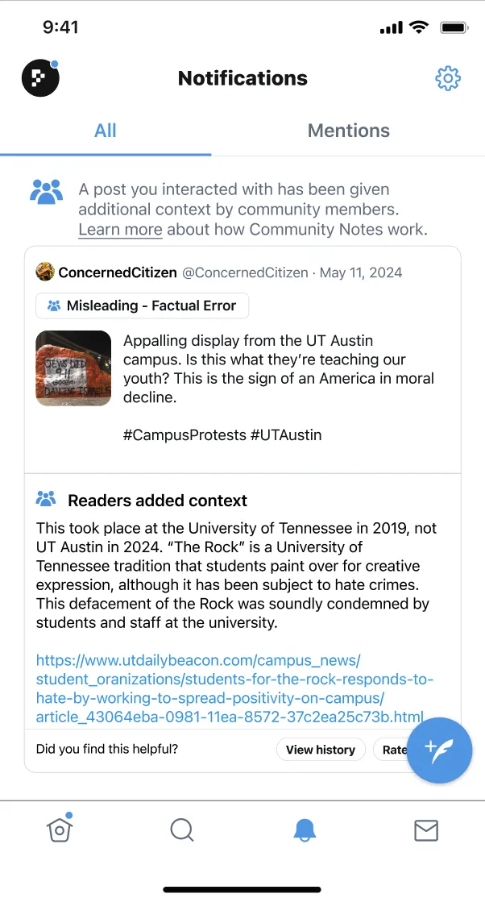
Task: Tap the Readers added context people icon
Action: pyautogui.click(x=46, y=500)
